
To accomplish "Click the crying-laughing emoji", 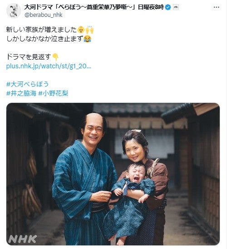I will tap(87, 39).
